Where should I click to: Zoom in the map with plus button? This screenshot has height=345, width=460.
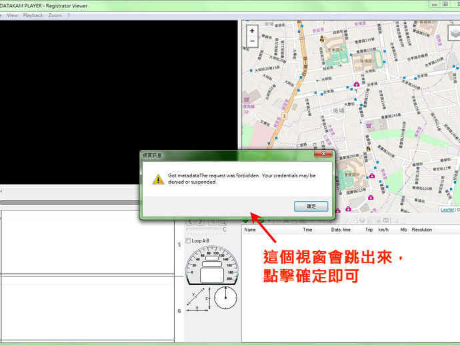click(x=252, y=31)
